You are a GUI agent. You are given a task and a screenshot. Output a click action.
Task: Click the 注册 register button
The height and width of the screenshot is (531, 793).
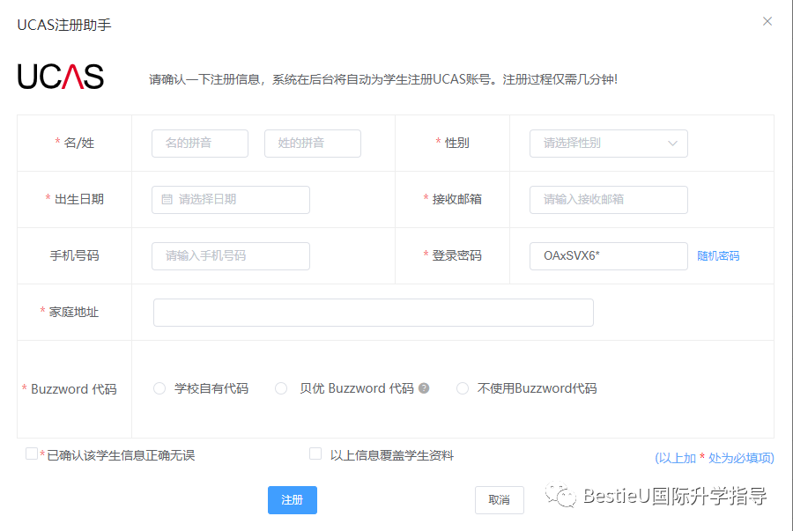coord(293,500)
